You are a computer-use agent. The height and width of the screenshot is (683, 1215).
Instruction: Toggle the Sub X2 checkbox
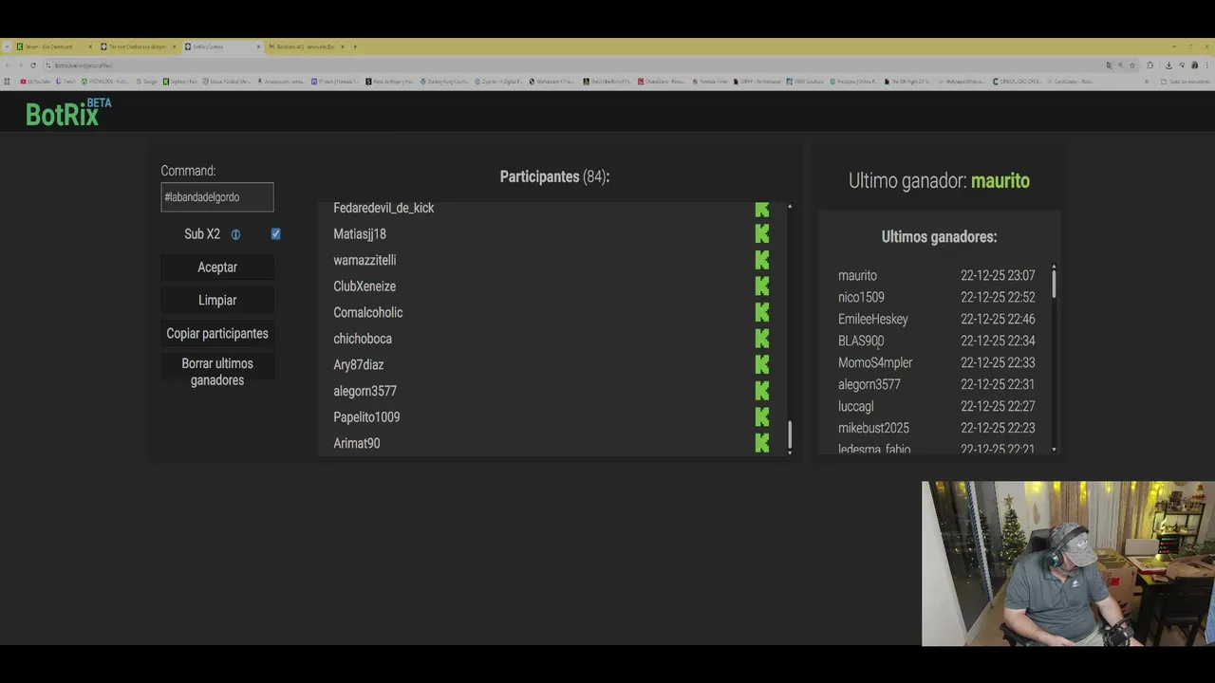click(275, 233)
